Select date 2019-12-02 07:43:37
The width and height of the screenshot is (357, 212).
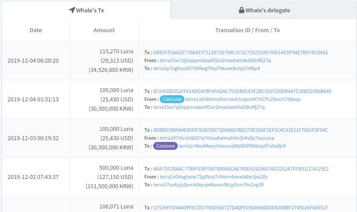click(33, 177)
